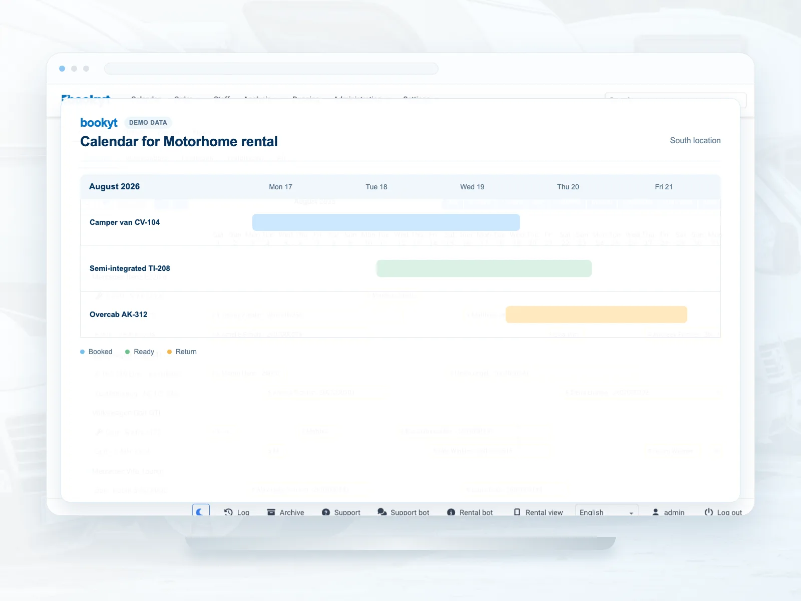Screen dimensions: 801x601
Task: Open the orange return bar for Overcab AK-312
Action: (x=596, y=315)
